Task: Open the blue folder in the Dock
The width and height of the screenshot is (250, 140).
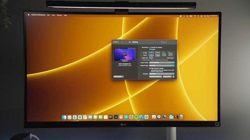Action: pyautogui.click(x=171, y=117)
